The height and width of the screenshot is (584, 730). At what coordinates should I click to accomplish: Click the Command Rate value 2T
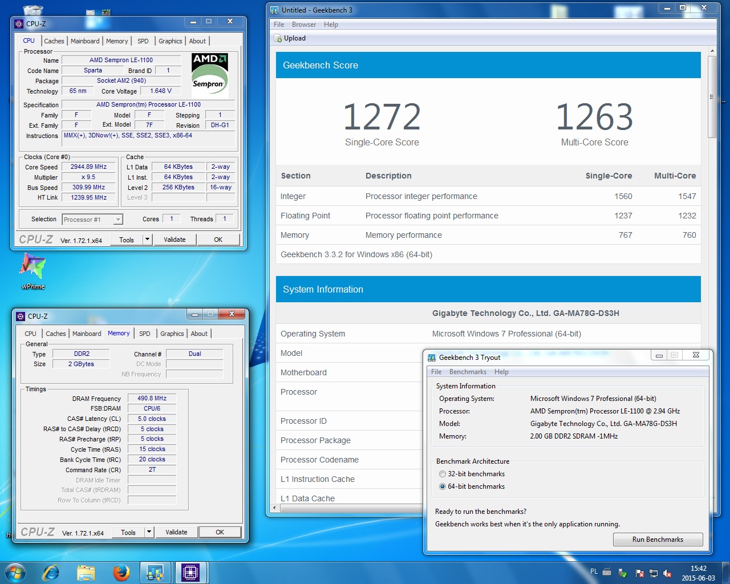click(x=152, y=470)
